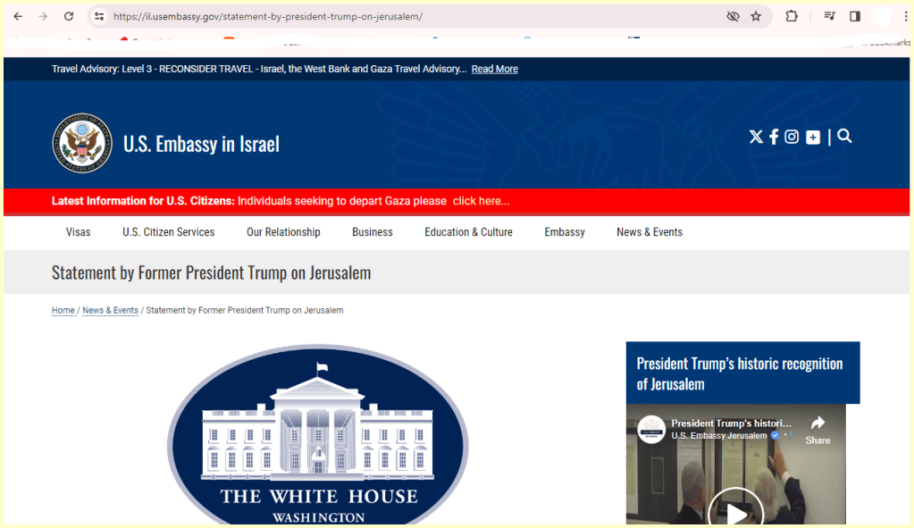Expand the Visas menu
Image resolution: width=914 pixels, height=528 pixels.
78,232
